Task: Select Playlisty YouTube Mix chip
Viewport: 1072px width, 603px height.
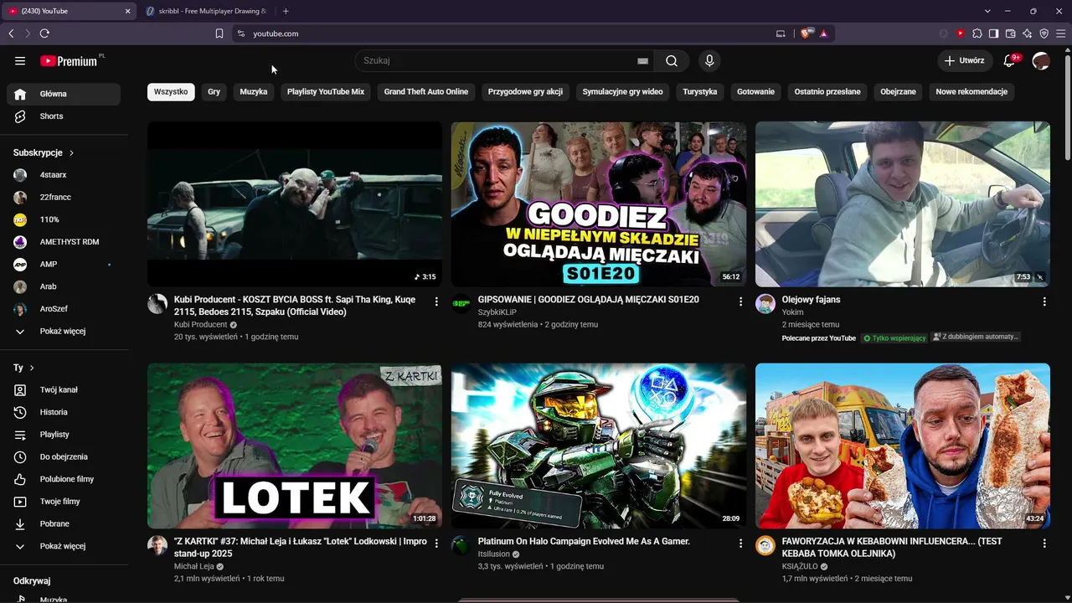Action: (326, 91)
